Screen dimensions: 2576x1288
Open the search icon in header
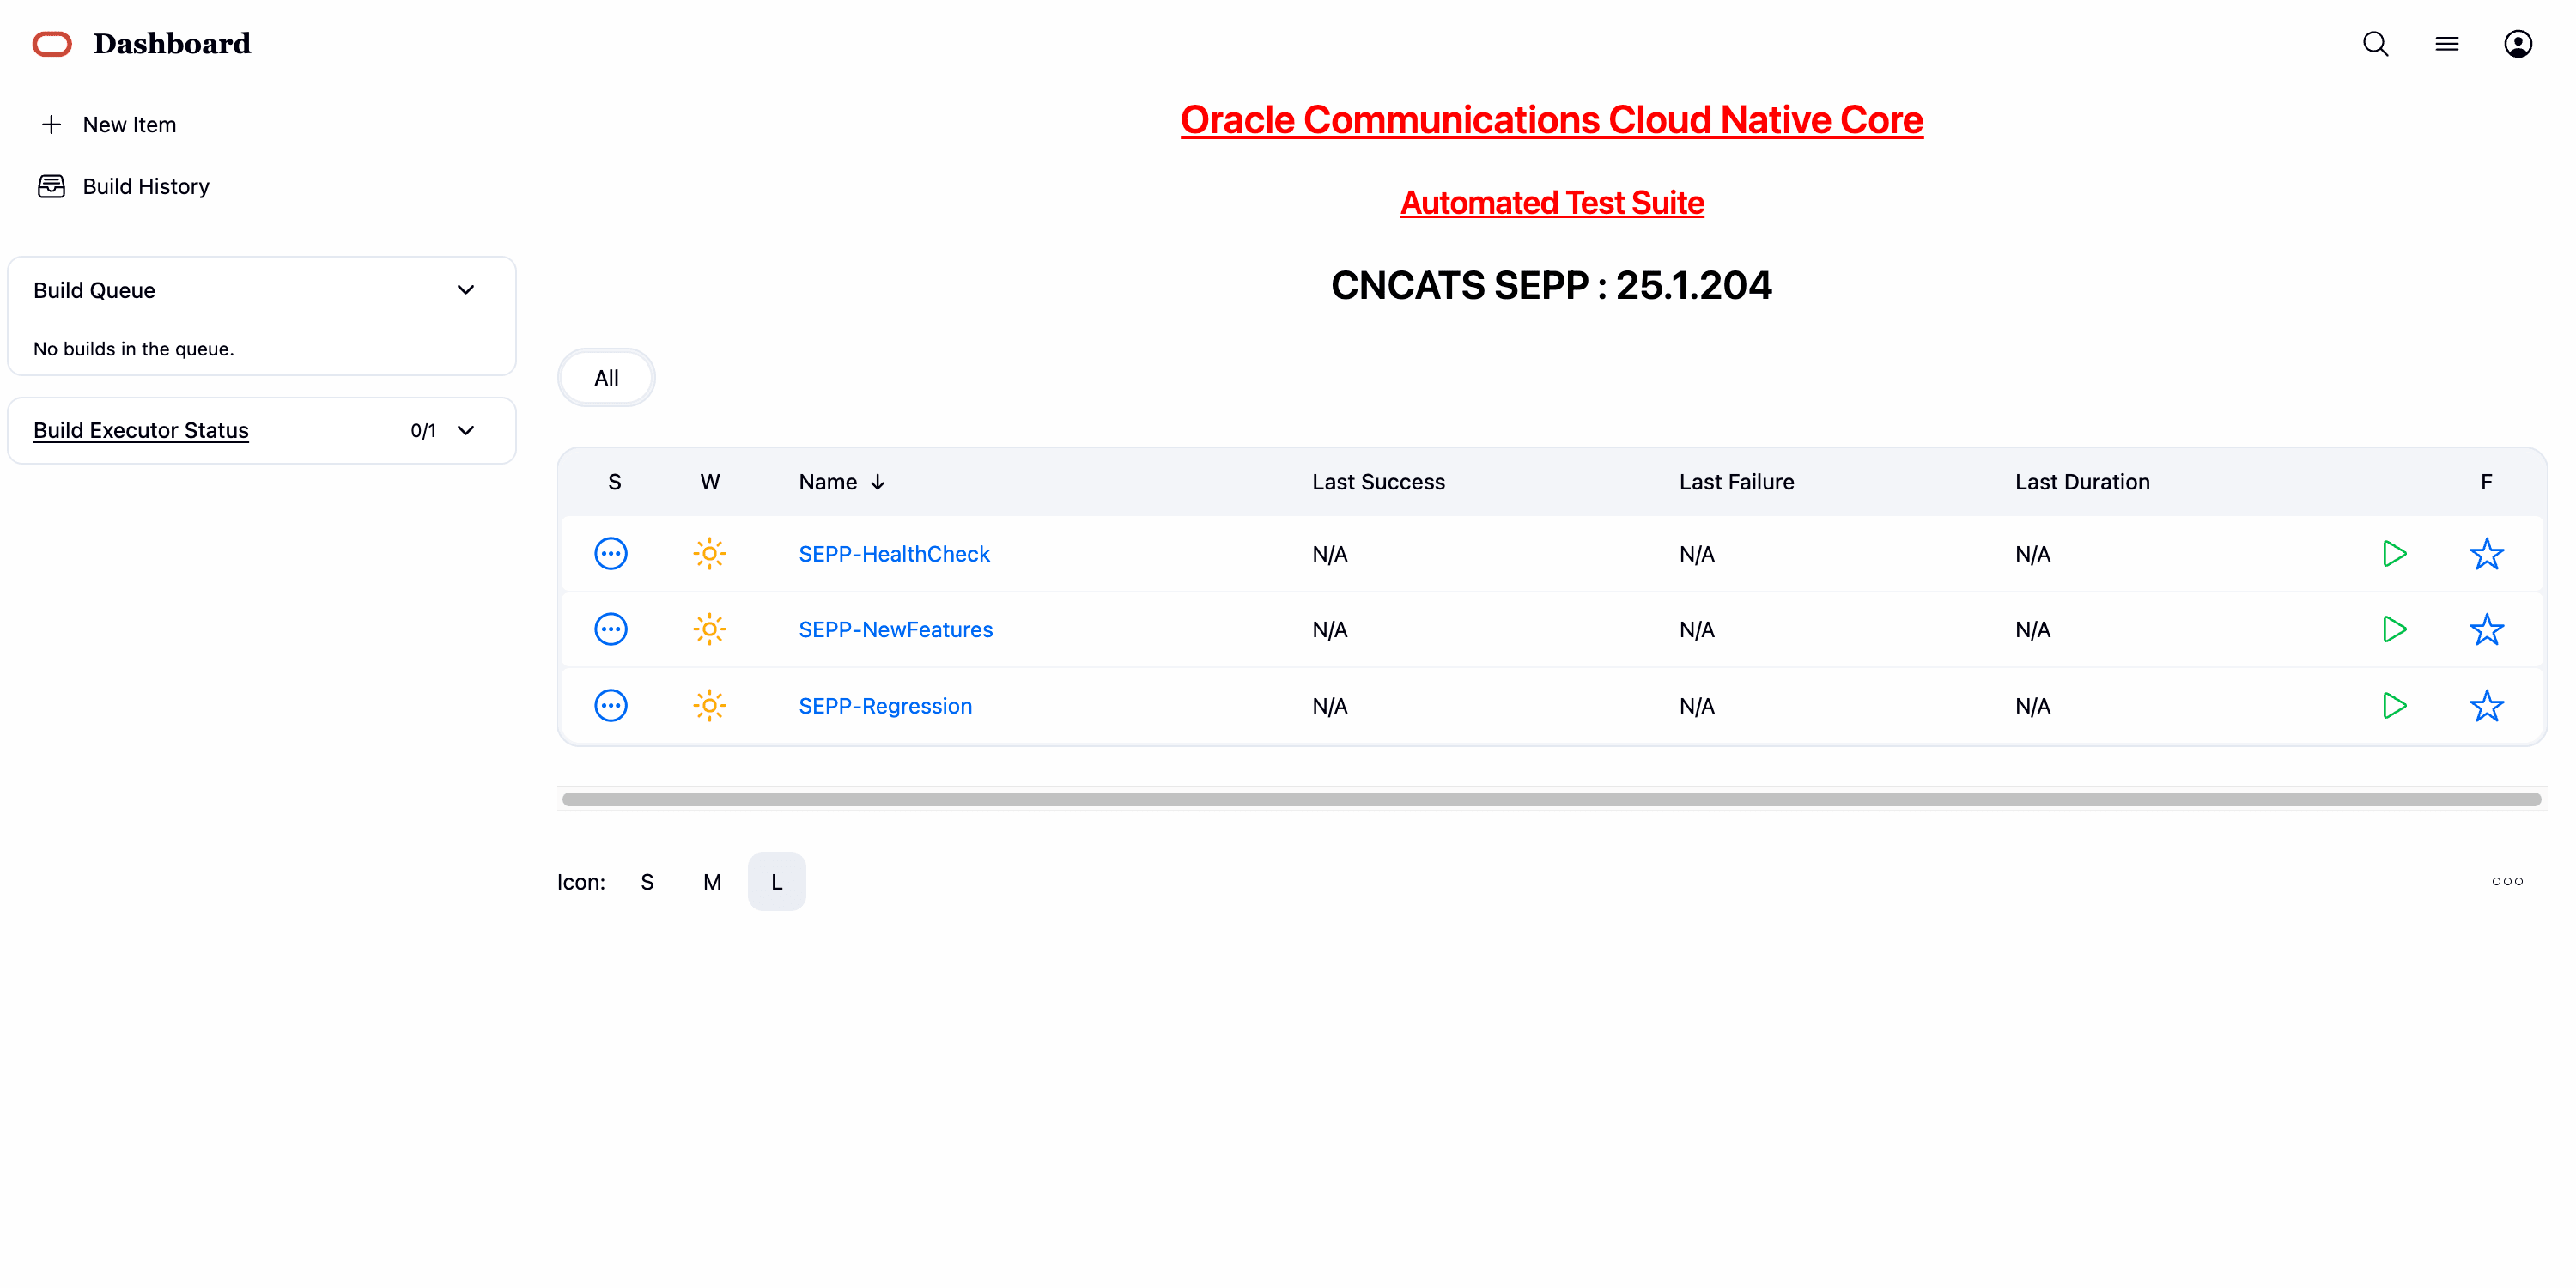[x=2375, y=44]
